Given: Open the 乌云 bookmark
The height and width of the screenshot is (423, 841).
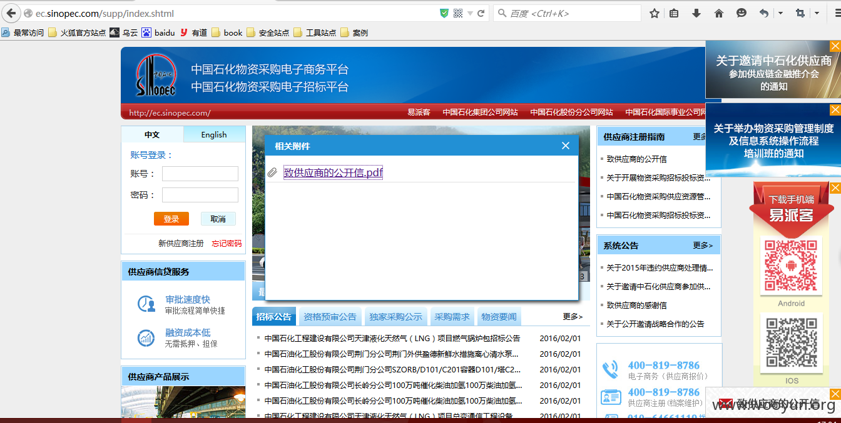Looking at the screenshot, I should pyautogui.click(x=124, y=32).
